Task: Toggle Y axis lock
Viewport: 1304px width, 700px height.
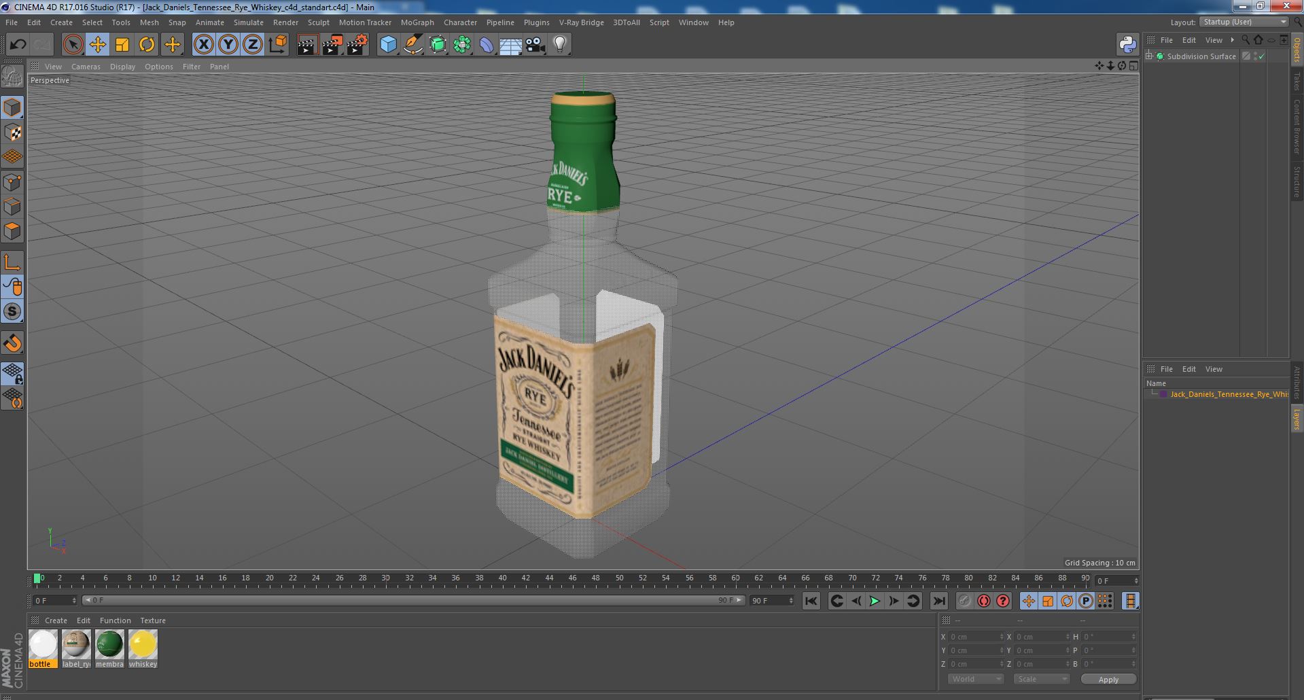Action: (x=228, y=45)
